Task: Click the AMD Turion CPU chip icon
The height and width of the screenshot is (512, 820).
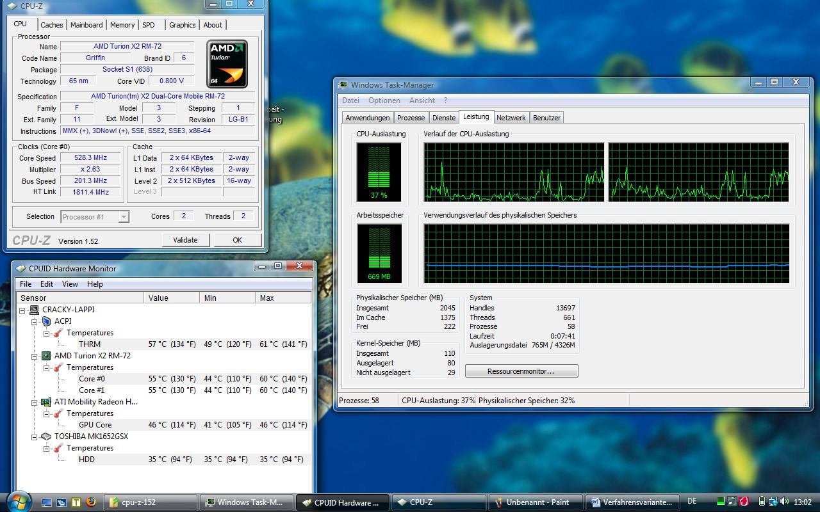Action: click(46, 356)
